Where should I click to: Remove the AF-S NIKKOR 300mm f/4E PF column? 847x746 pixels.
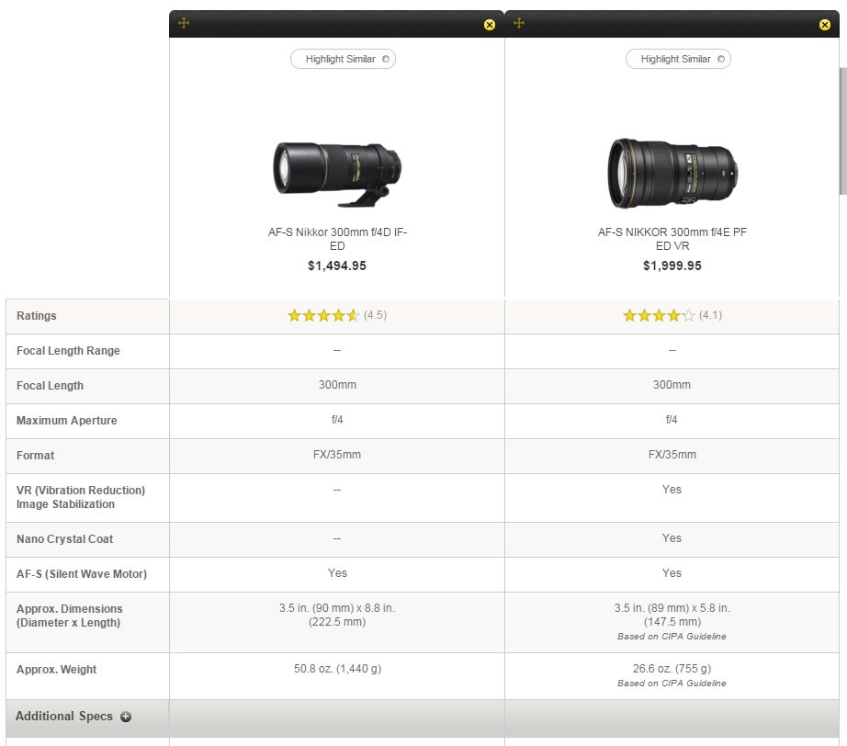(x=825, y=25)
